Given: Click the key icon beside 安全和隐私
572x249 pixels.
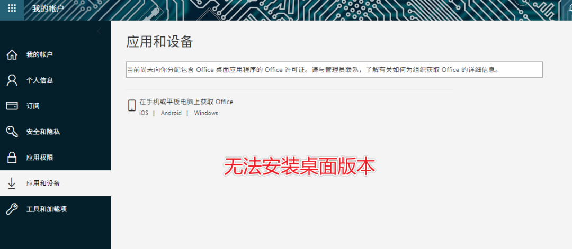Looking at the screenshot, I should [12, 132].
